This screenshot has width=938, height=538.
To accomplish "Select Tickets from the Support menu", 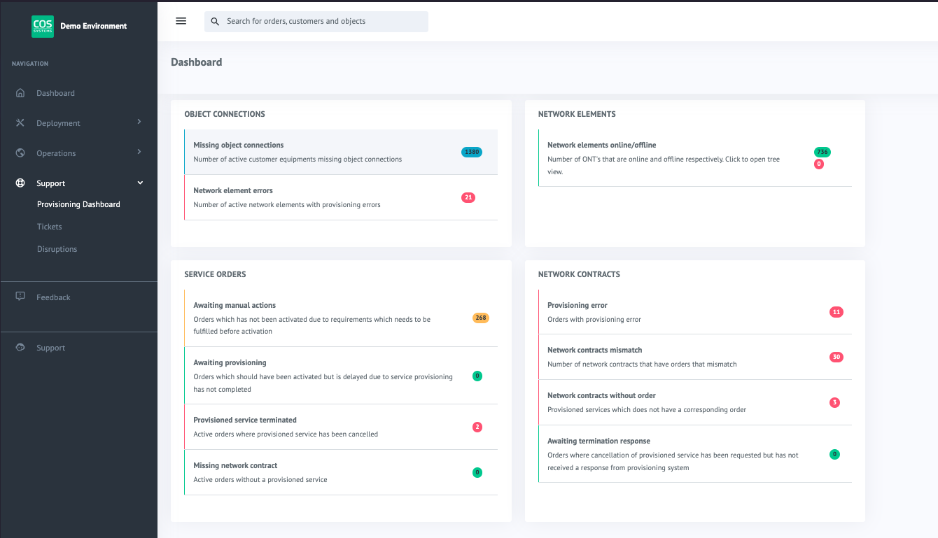I will (49, 226).
